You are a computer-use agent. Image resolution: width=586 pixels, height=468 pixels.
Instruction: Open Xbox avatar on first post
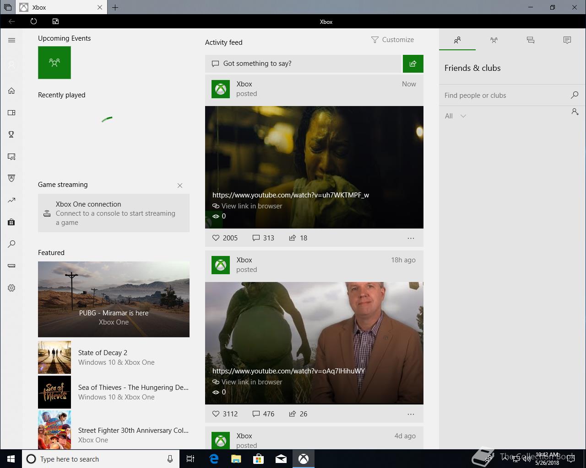pos(221,89)
